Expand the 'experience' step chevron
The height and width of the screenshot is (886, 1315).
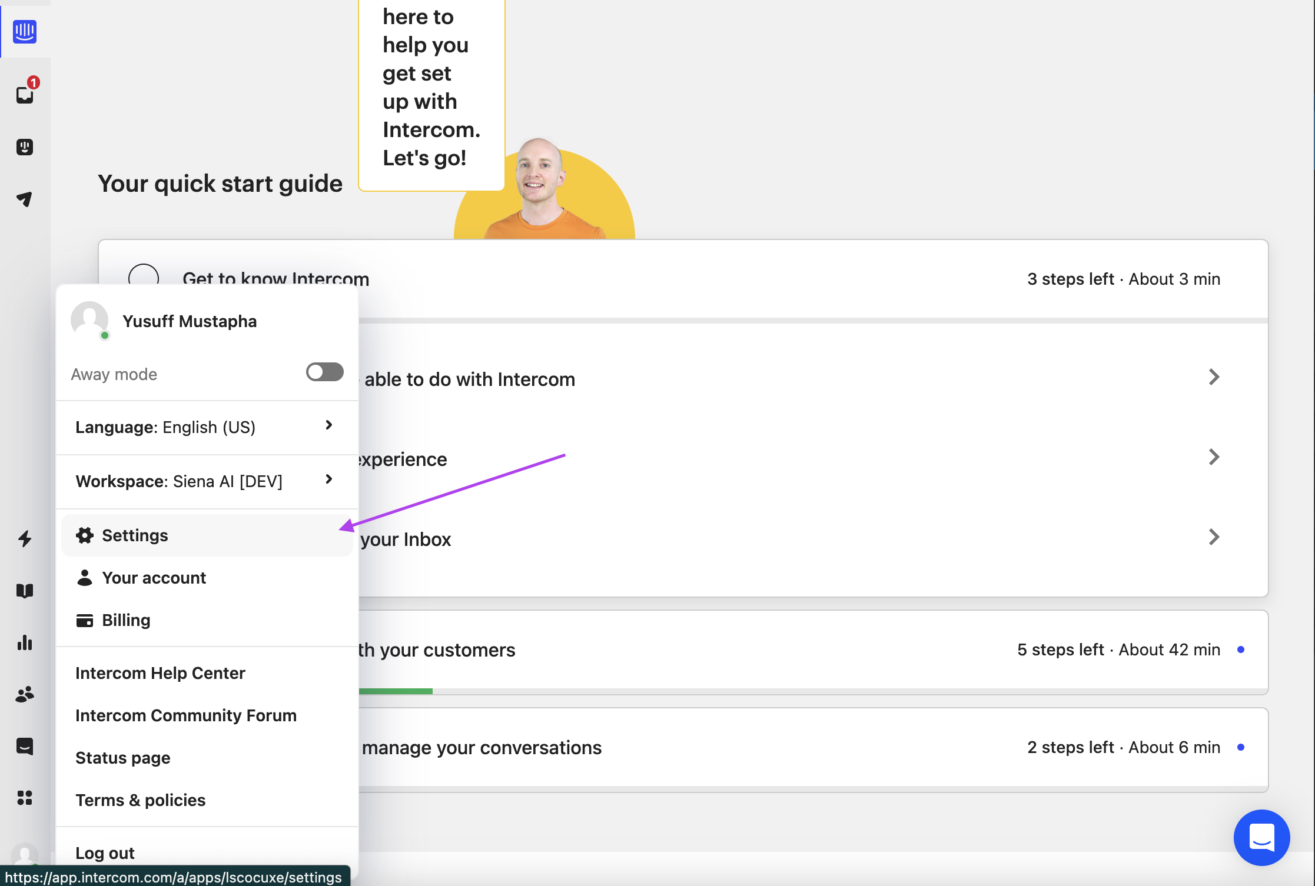tap(1214, 457)
